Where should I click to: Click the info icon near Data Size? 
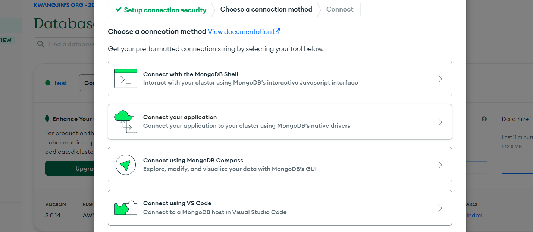point(484,119)
